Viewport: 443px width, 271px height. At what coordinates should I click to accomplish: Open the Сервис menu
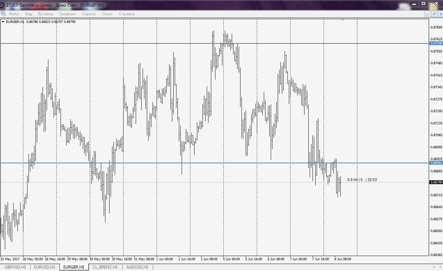(x=88, y=14)
